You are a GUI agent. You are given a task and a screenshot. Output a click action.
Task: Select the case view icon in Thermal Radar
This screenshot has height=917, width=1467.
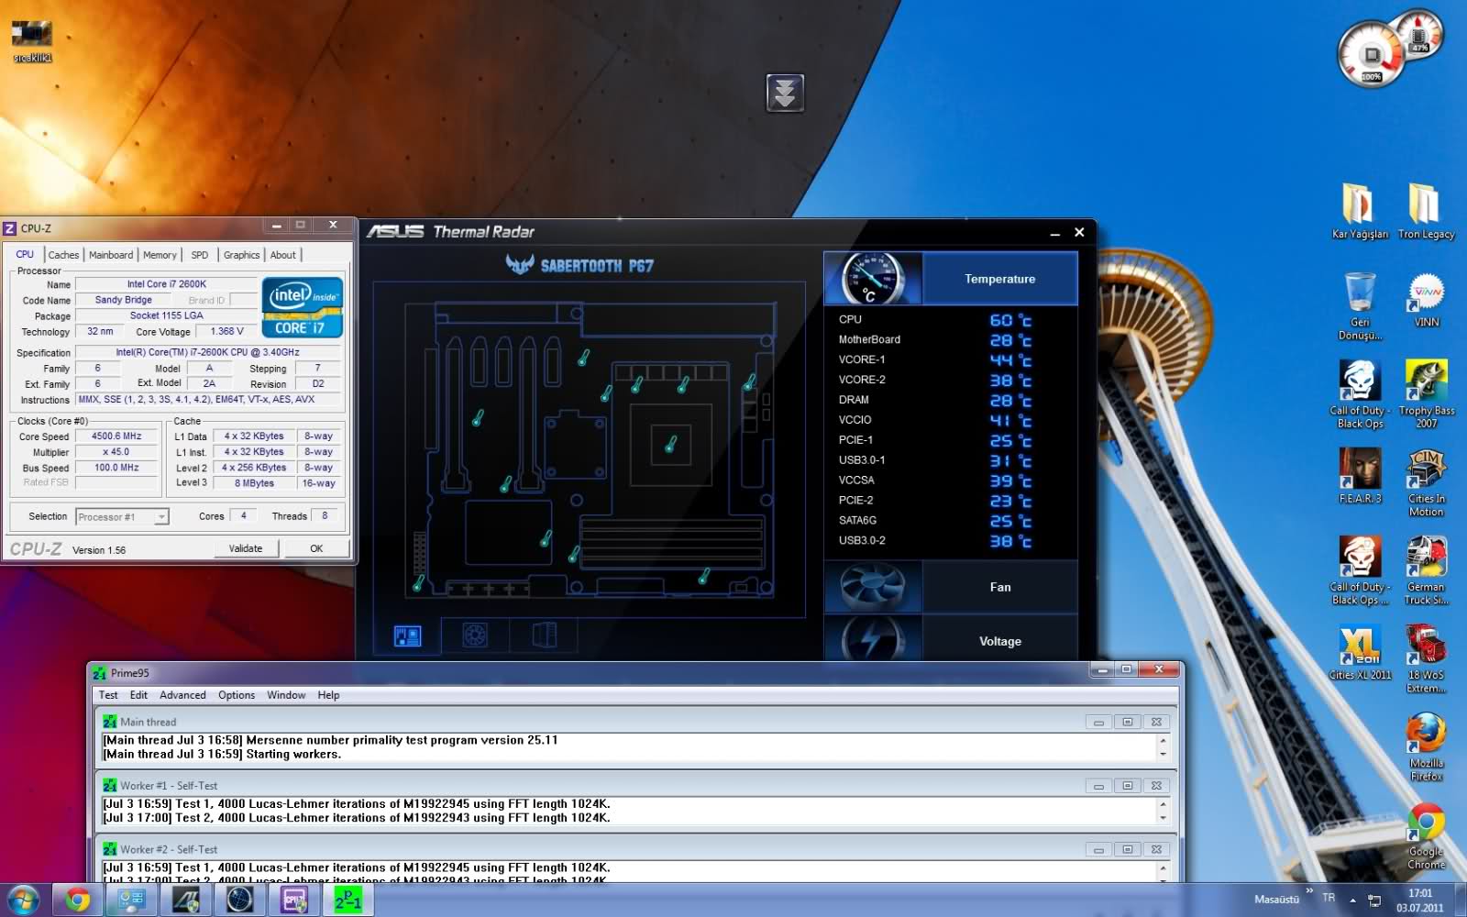(x=544, y=635)
